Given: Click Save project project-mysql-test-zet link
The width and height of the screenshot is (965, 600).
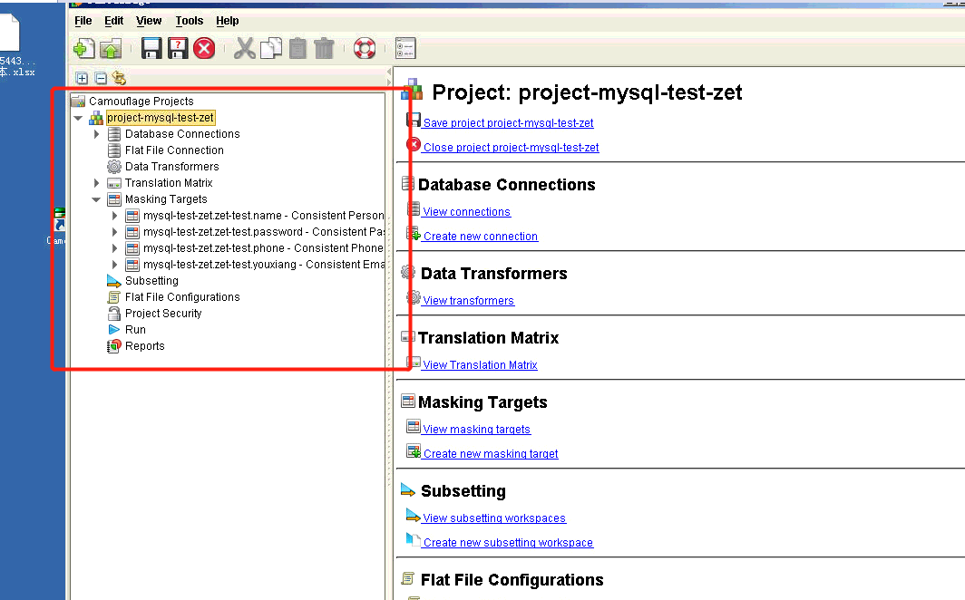Looking at the screenshot, I should pyautogui.click(x=508, y=123).
